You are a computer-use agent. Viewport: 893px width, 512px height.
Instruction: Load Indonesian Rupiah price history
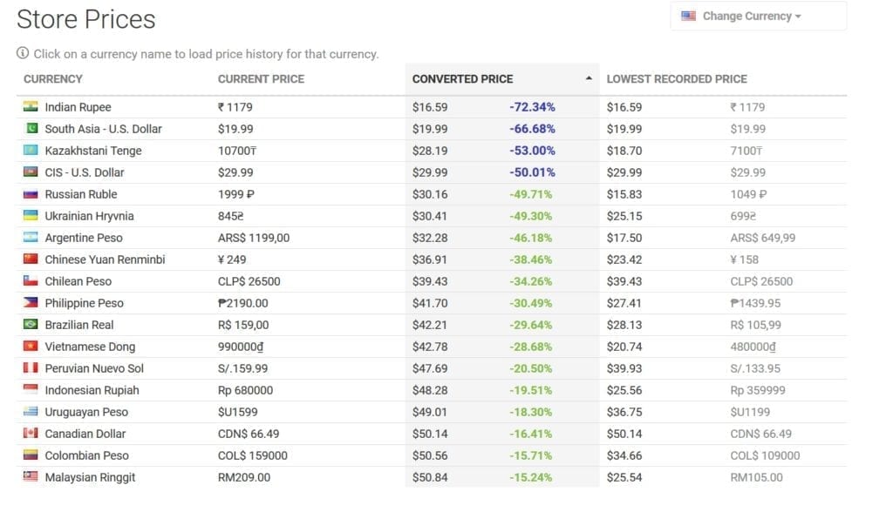click(92, 390)
